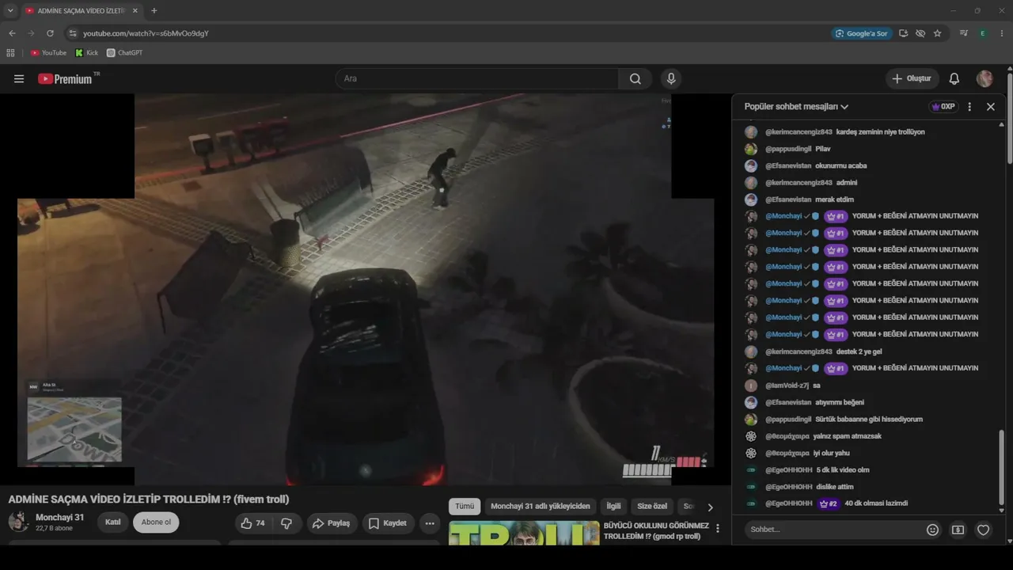Click the browser address bar URL

pos(146,33)
